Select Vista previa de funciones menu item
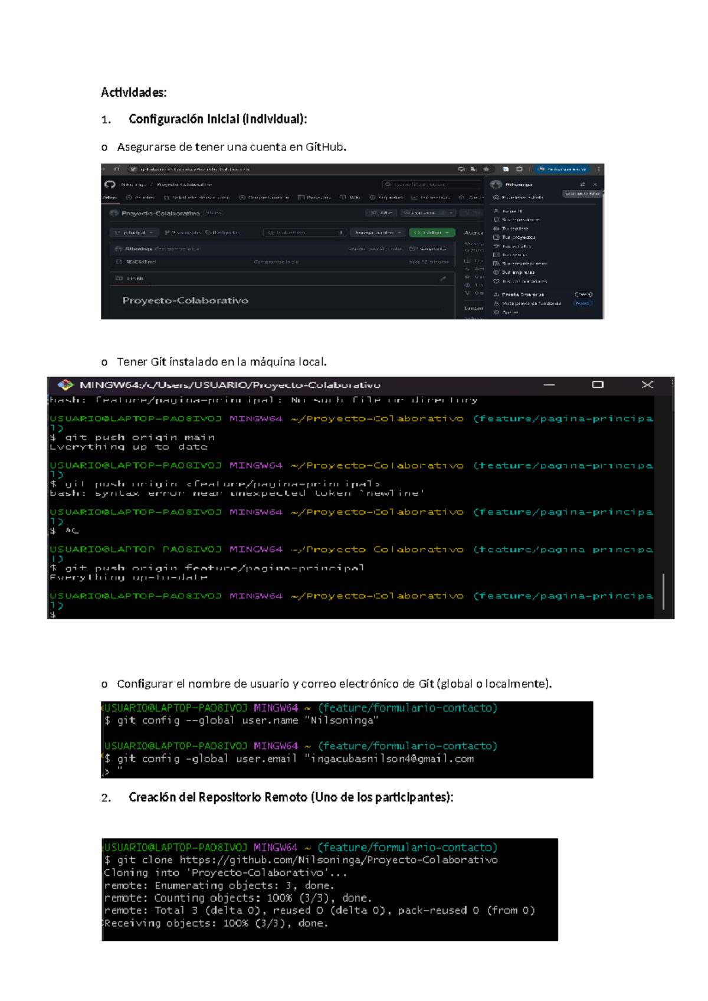708x1001 pixels. (527, 303)
